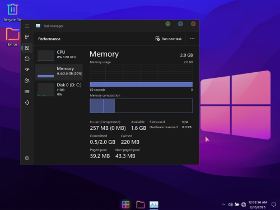280x210 pixels.
Task: Click the battery tray icon
Action: [x=237, y=204]
